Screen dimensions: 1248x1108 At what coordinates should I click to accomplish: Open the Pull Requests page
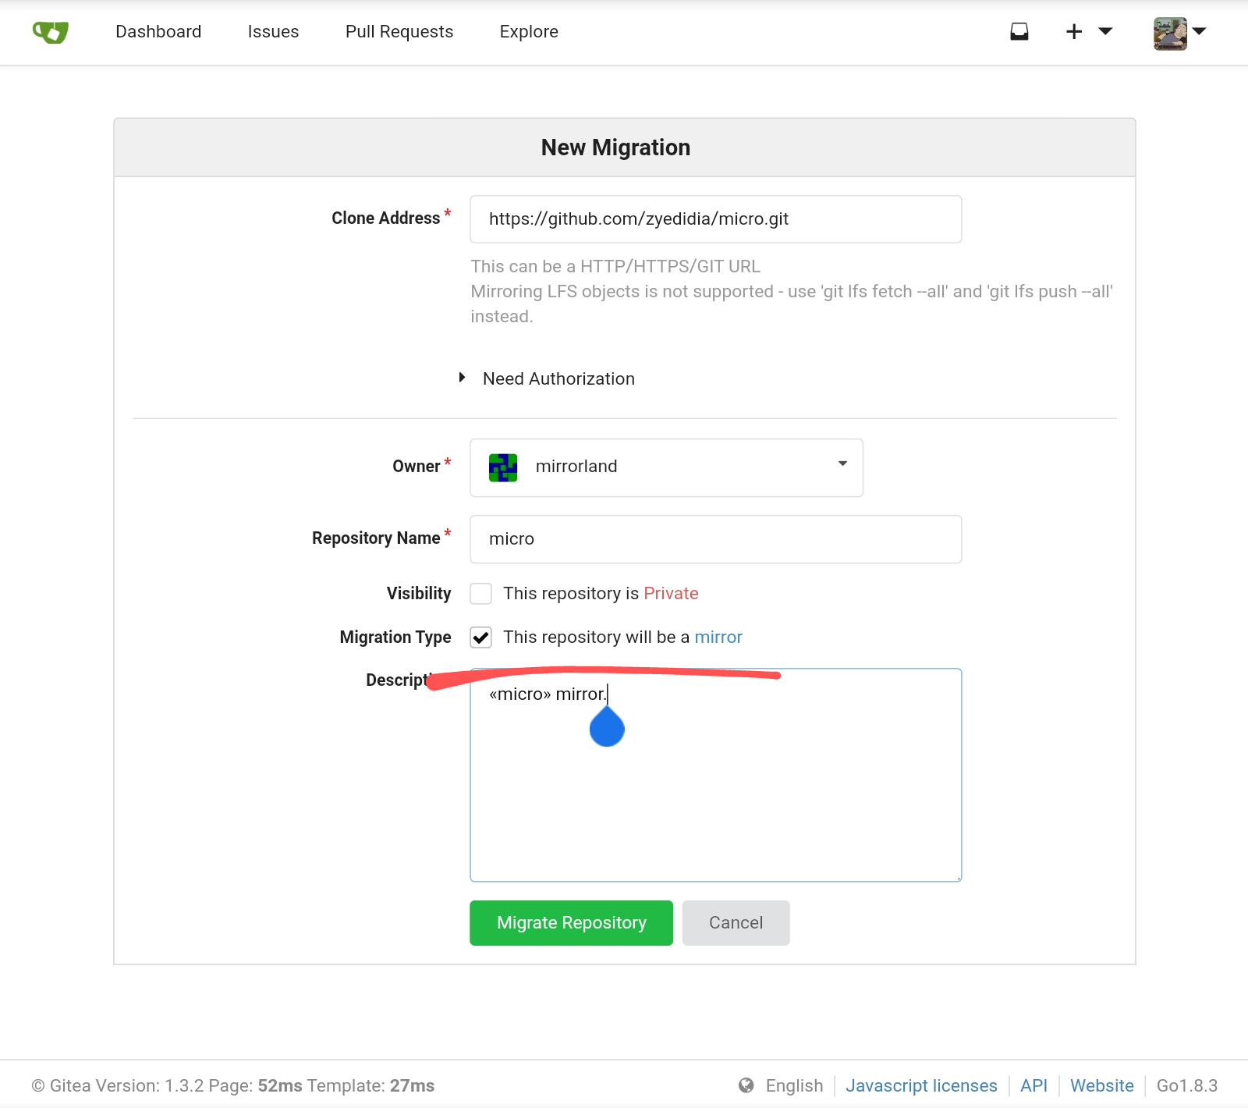point(399,32)
